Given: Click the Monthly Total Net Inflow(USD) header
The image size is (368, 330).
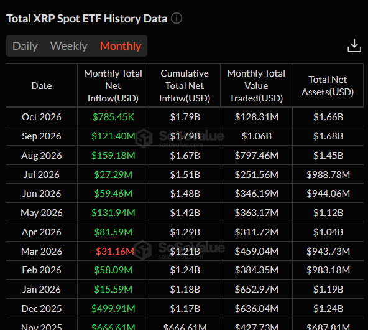Looking at the screenshot, I should point(113,86).
